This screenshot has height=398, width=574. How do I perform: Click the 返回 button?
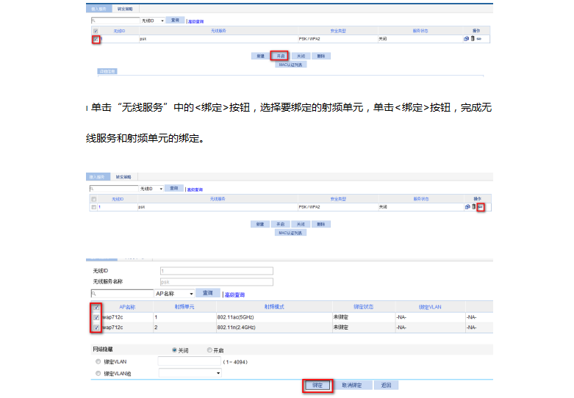[386, 386]
